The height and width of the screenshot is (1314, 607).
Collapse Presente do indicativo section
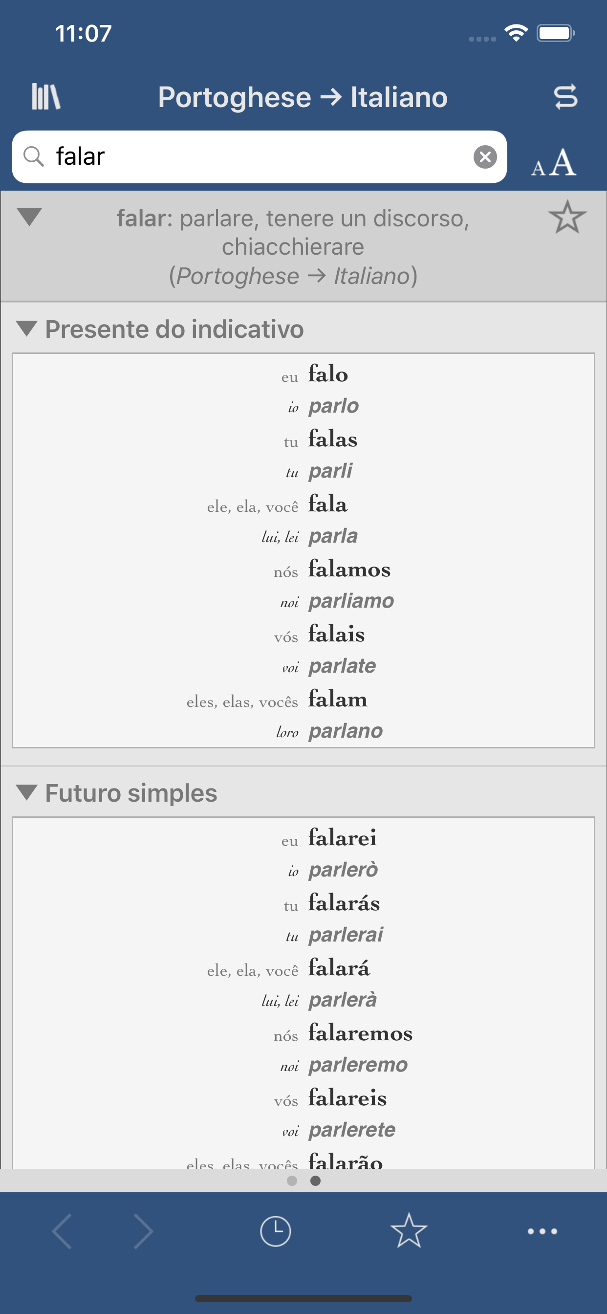click(x=26, y=328)
